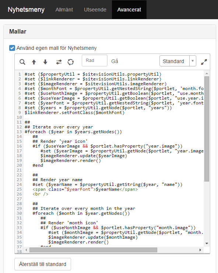Jump to next match with down arrow

(45, 62)
